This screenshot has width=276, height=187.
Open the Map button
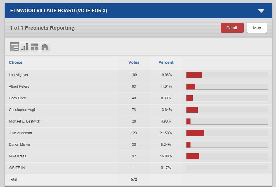[x=257, y=28]
